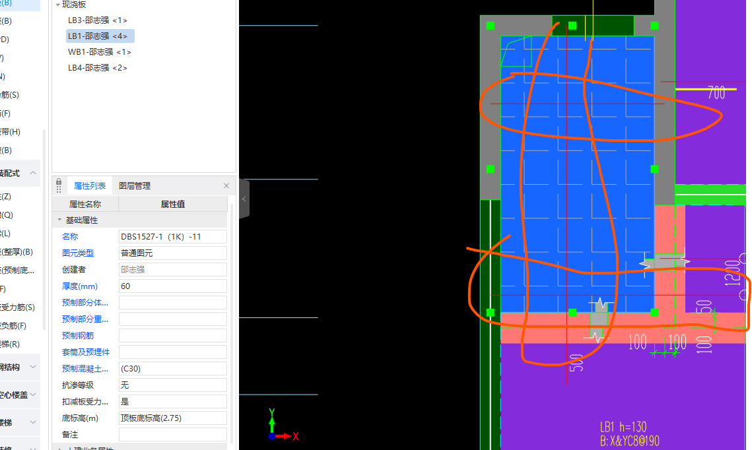752x450 pixels.
Task: Click the empty 预制部分重 value field
Action: [173, 319]
